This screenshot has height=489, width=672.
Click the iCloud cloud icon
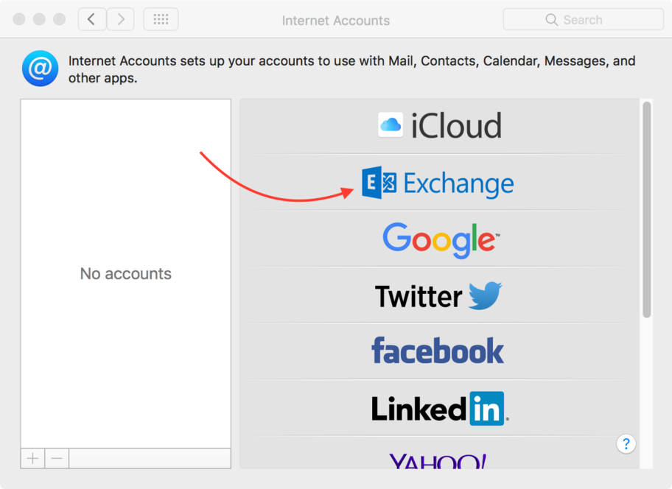tap(391, 125)
